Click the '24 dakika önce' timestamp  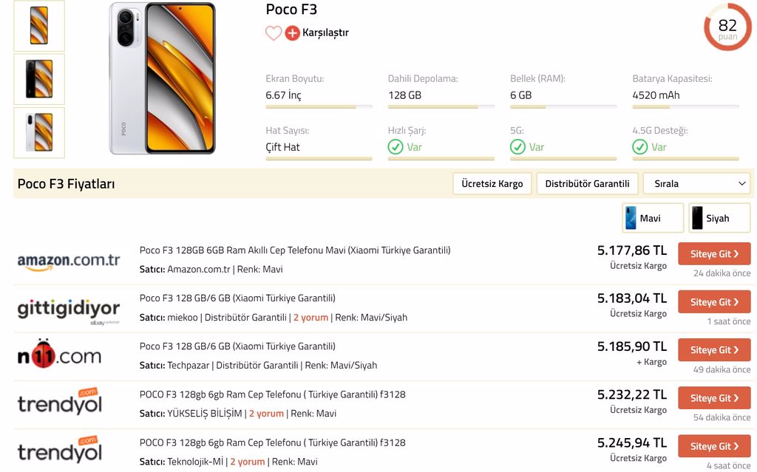pyautogui.click(x=722, y=273)
